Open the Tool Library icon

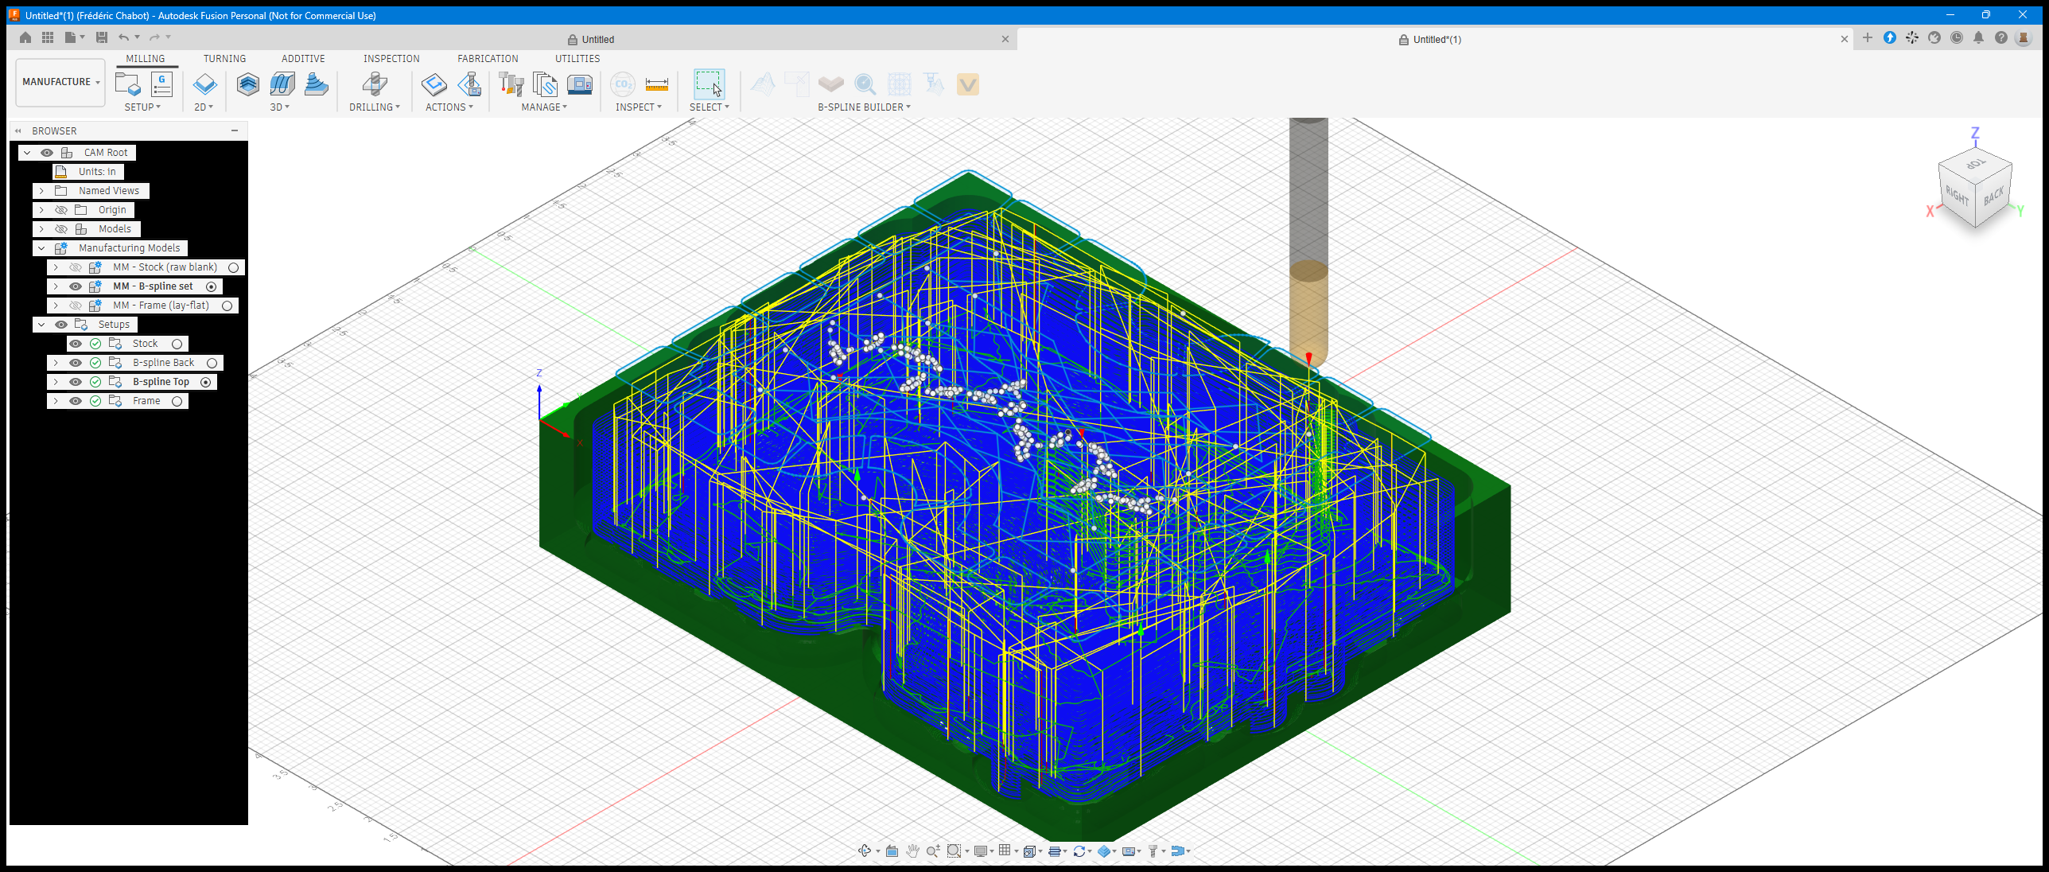click(511, 84)
